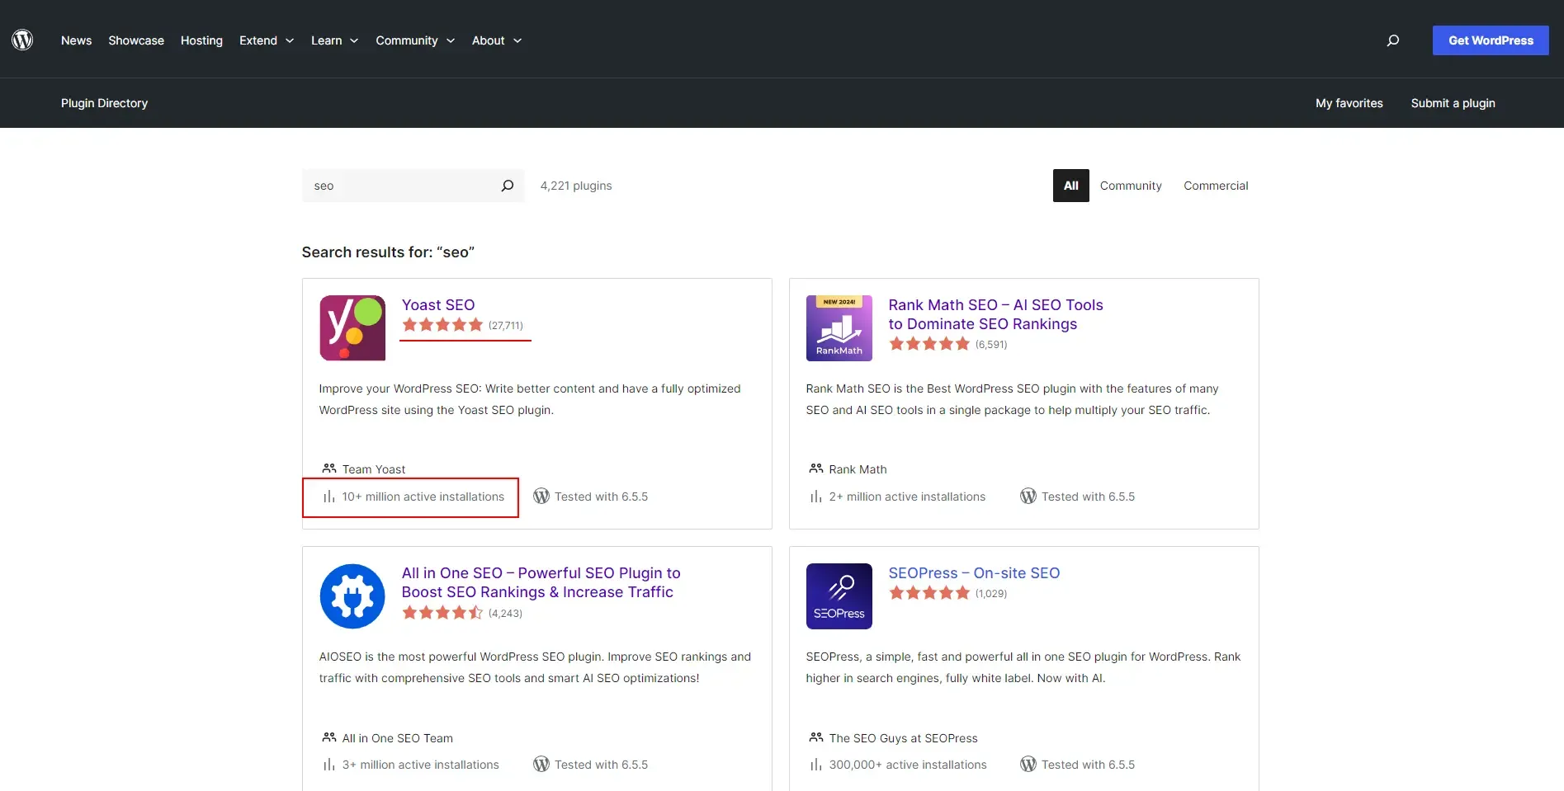Click the magnifier icon inside the search field

(507, 186)
